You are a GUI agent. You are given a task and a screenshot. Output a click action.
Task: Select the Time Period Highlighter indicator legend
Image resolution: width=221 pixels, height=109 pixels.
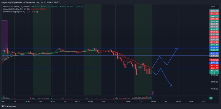point(20,12)
